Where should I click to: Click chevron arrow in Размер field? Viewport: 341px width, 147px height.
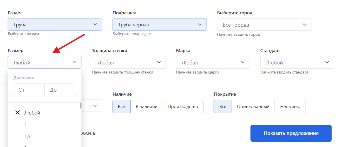click(74, 62)
